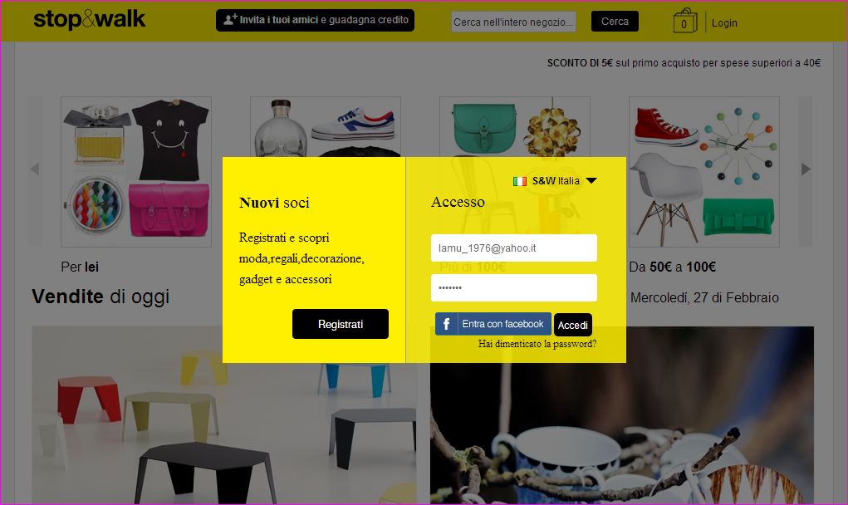Image resolution: width=848 pixels, height=505 pixels.
Task: Click Hai dimenticato la password link
Action: point(537,344)
